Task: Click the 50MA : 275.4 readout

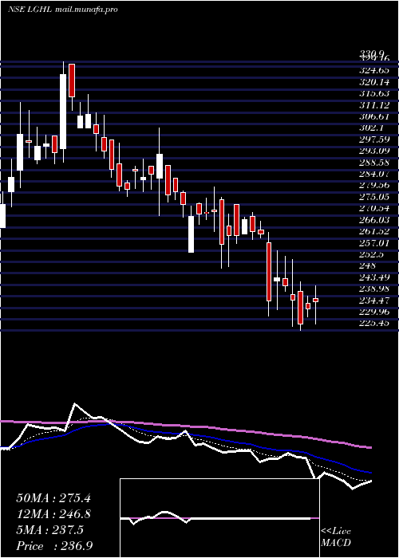Action: click(53, 498)
